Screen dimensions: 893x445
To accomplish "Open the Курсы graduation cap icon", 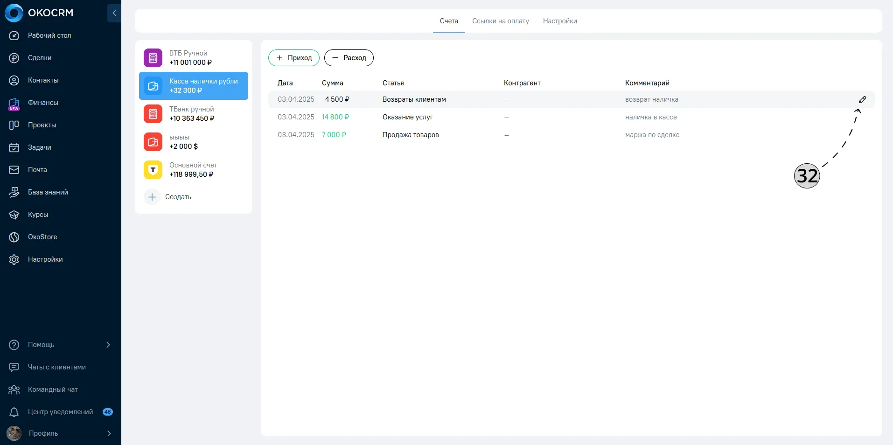I will [14, 215].
